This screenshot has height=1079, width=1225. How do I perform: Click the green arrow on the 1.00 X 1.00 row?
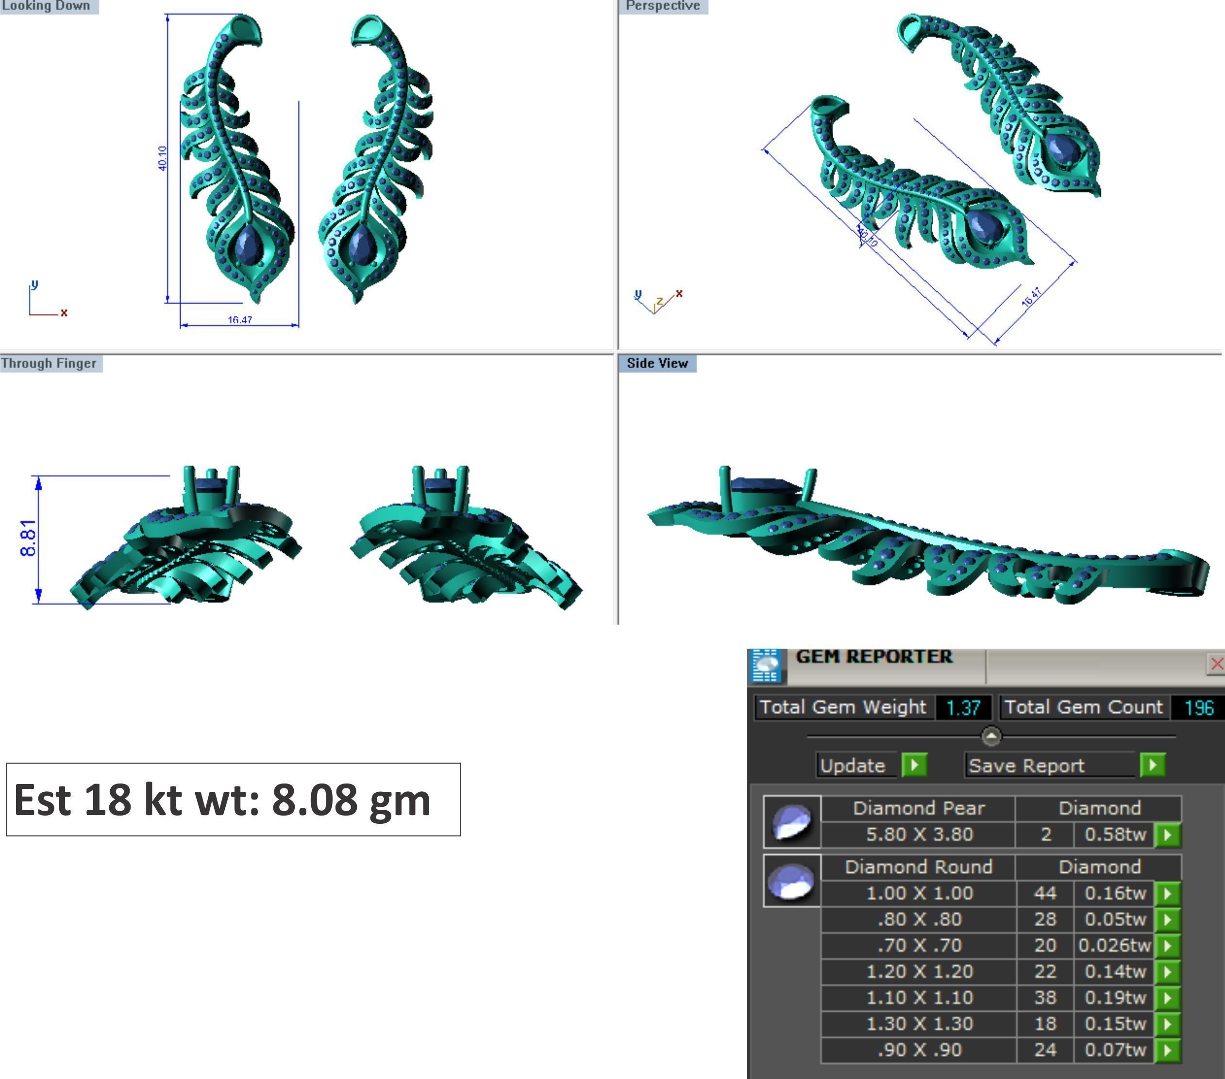coord(1168,893)
